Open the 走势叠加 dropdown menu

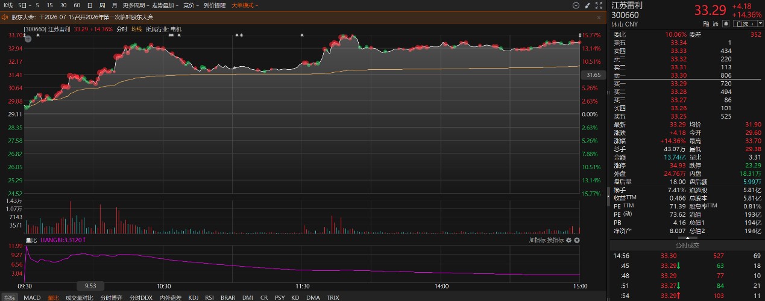165,5
